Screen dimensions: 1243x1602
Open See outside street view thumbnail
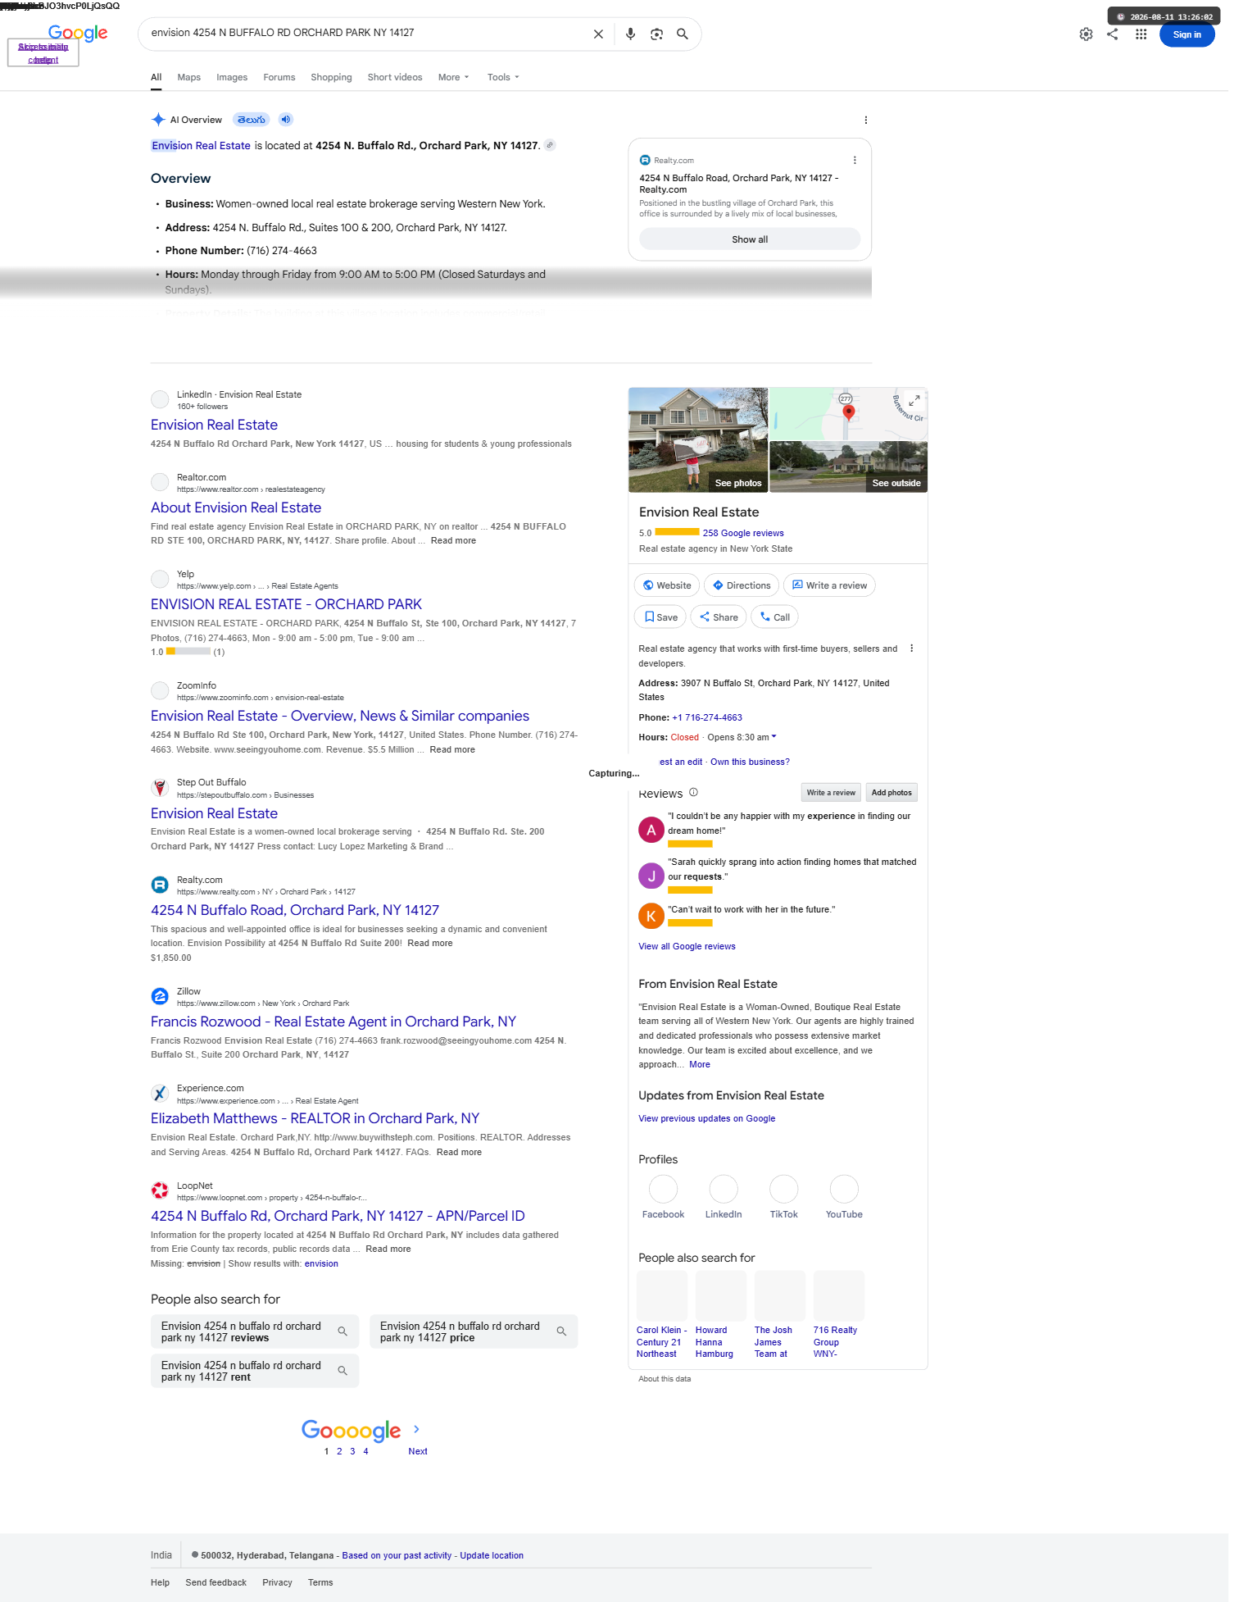tap(849, 467)
